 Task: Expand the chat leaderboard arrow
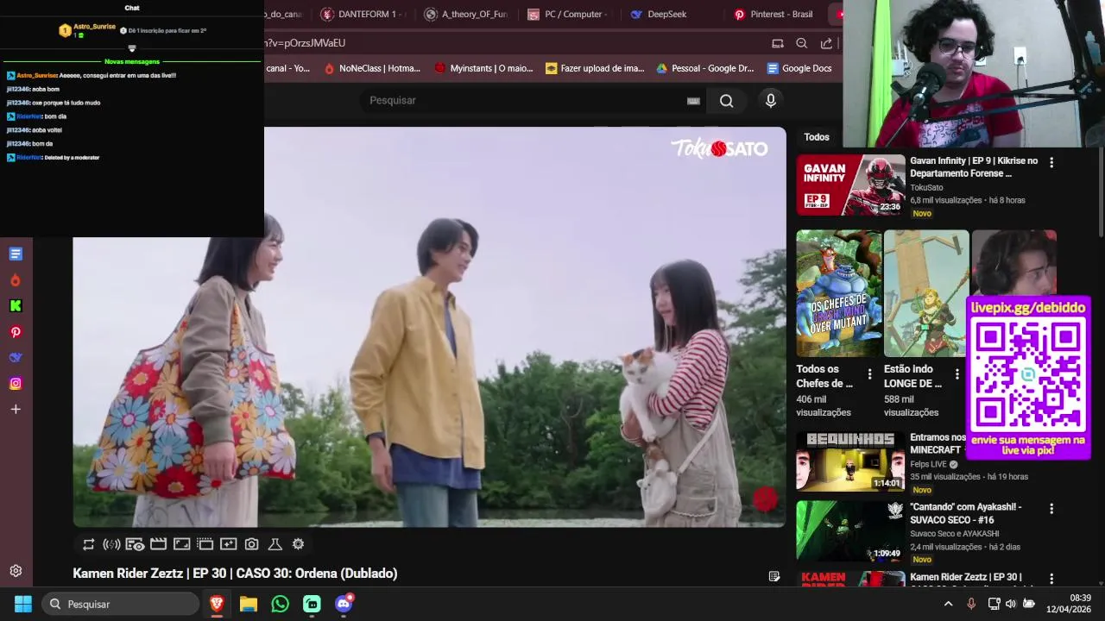tap(132, 49)
